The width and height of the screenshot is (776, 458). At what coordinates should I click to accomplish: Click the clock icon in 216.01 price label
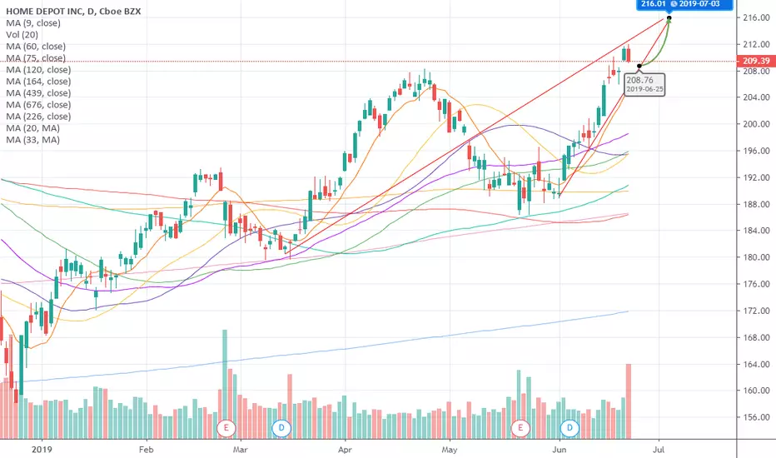pos(673,4)
